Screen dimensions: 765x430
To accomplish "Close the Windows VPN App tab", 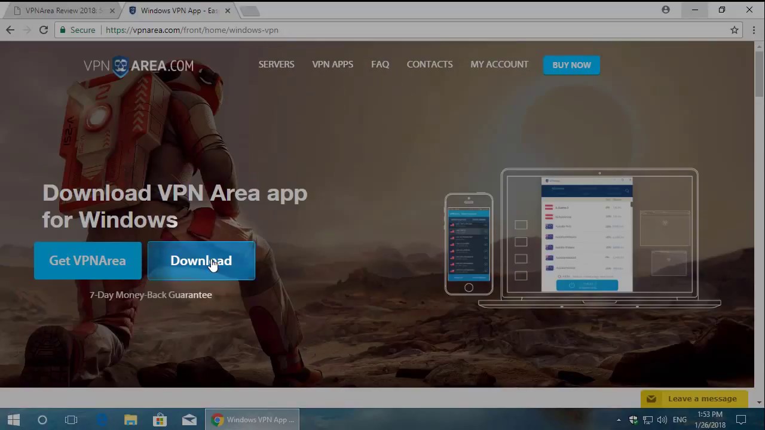I will point(228,11).
